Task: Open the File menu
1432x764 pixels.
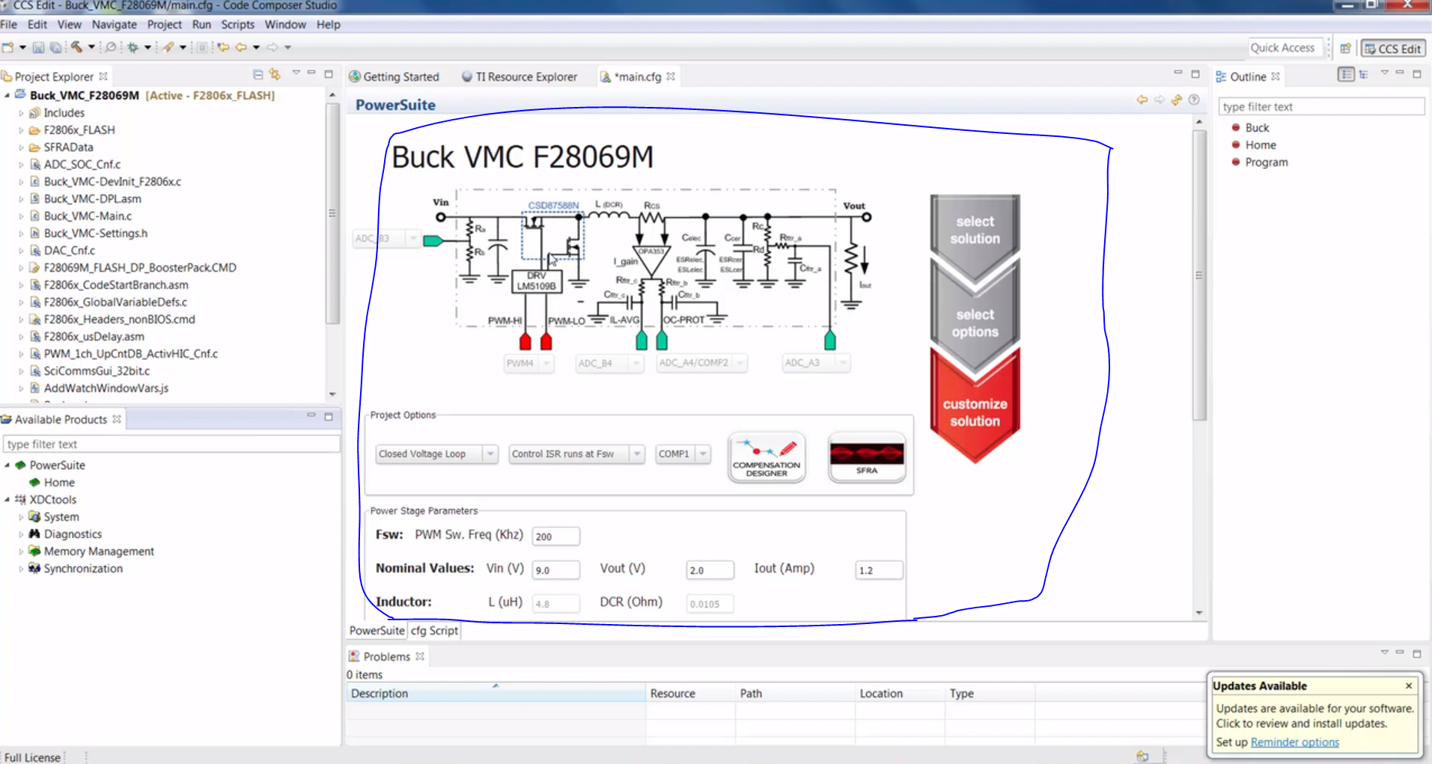Action: pos(9,25)
